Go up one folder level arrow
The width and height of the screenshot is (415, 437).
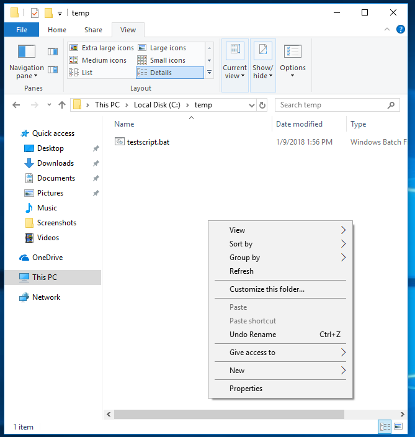pyautogui.click(x=62, y=105)
